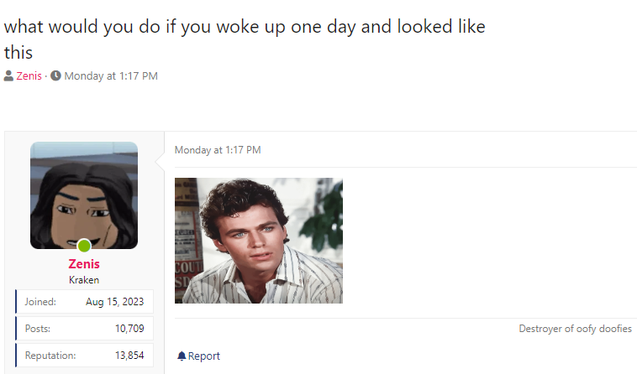
Task: Click the bell icon next to Report
Action: pos(182,356)
